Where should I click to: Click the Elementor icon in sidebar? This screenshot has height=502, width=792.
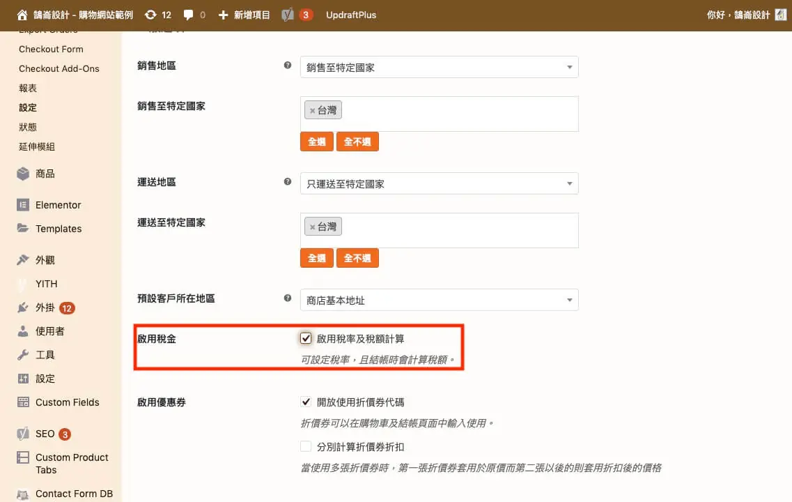coord(23,205)
